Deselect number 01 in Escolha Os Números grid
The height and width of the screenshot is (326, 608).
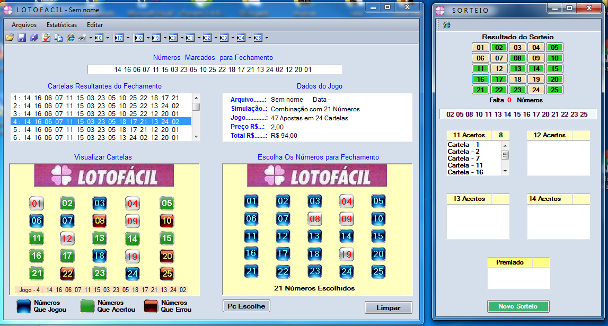click(251, 201)
